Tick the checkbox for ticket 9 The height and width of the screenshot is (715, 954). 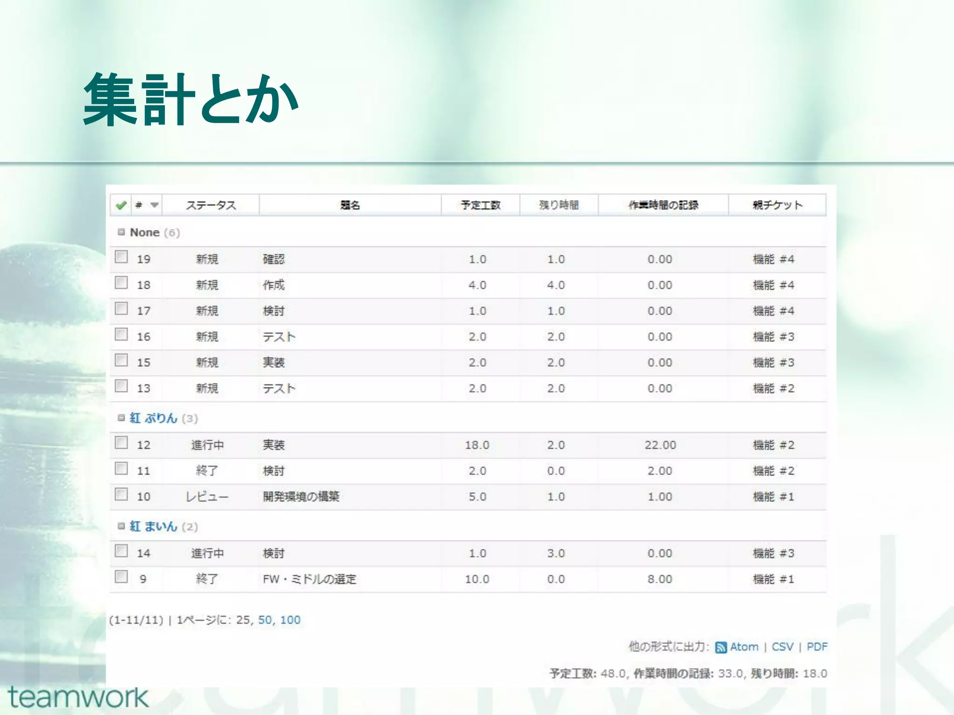(122, 577)
